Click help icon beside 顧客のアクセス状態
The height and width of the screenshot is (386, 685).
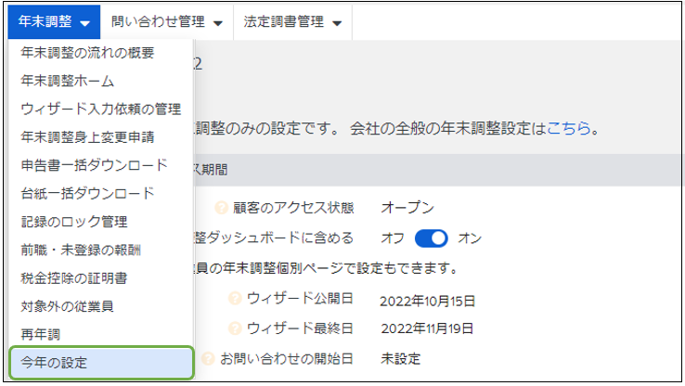(221, 208)
